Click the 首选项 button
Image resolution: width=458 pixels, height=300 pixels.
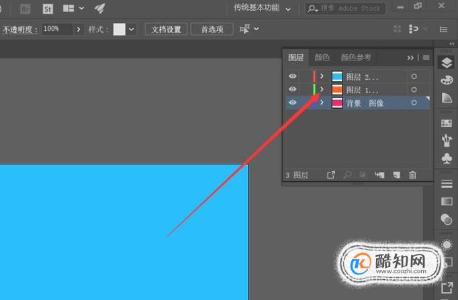pyautogui.click(x=212, y=29)
